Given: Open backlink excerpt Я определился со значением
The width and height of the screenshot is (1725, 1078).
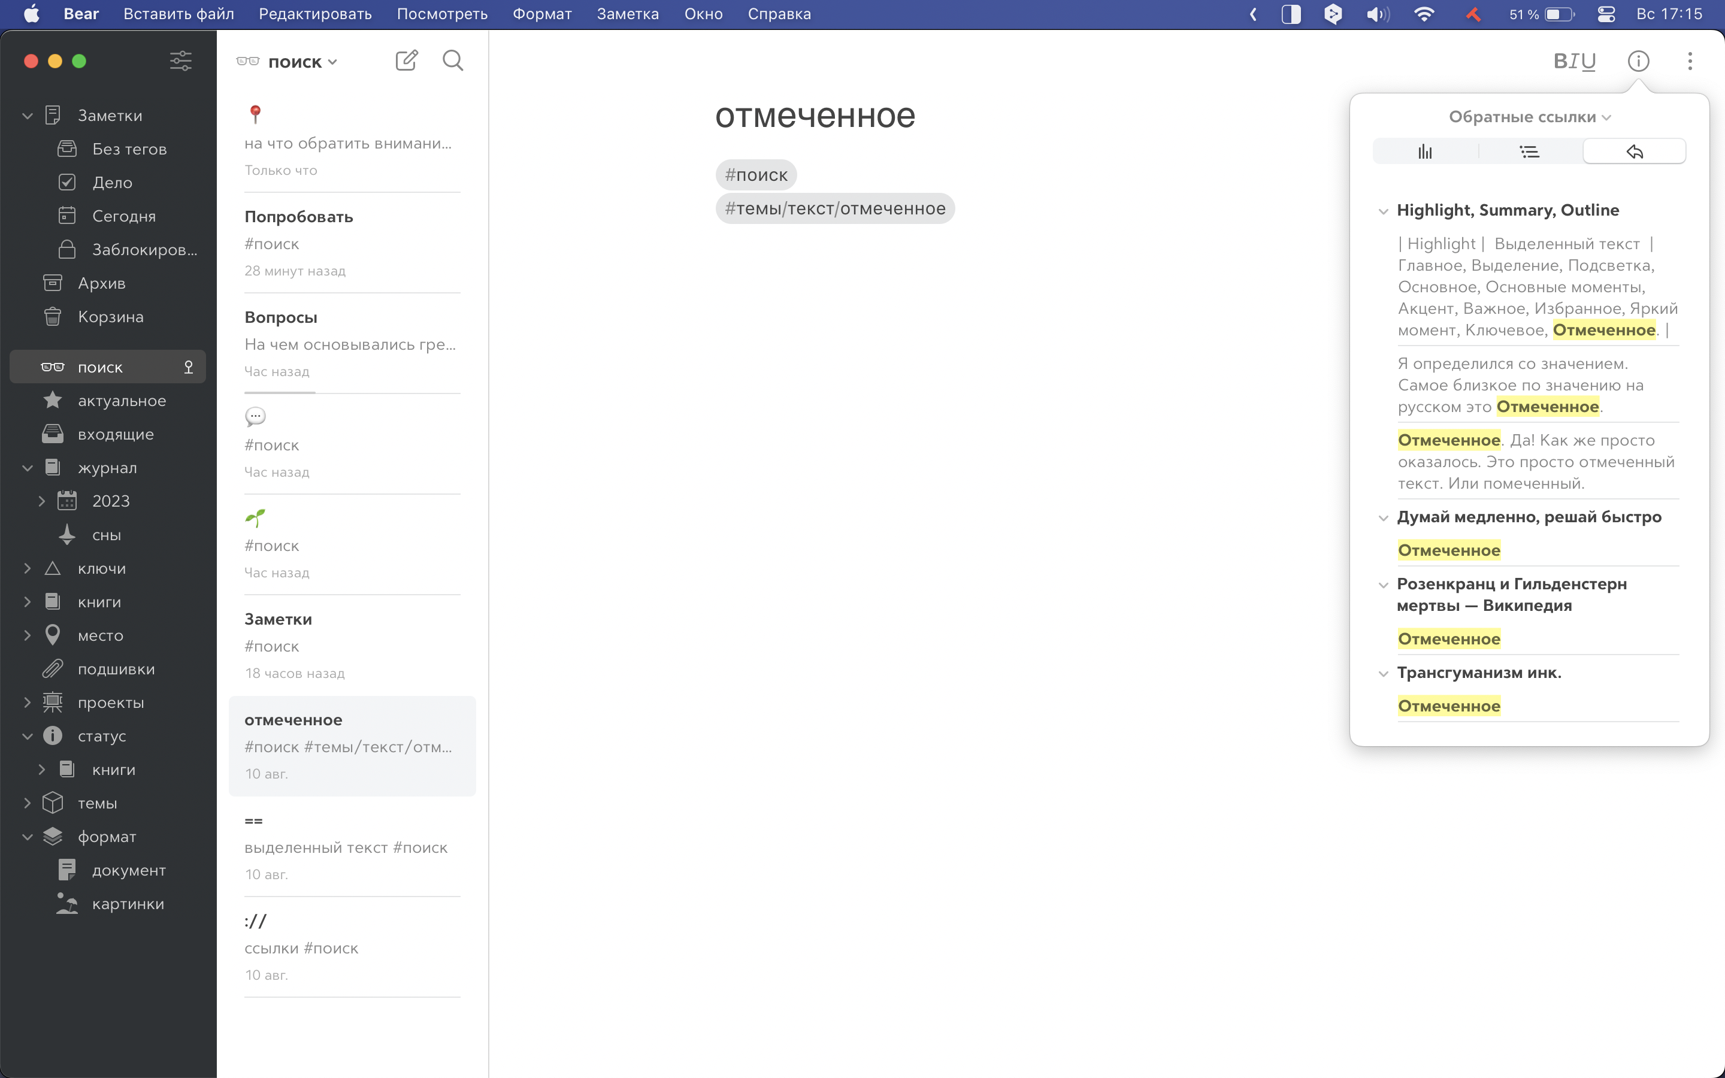Looking at the screenshot, I should [x=1538, y=385].
